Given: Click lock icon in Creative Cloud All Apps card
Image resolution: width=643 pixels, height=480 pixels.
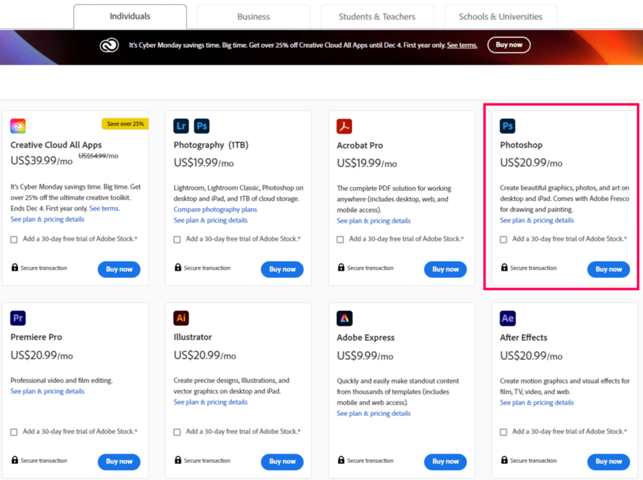Looking at the screenshot, I should (14, 268).
